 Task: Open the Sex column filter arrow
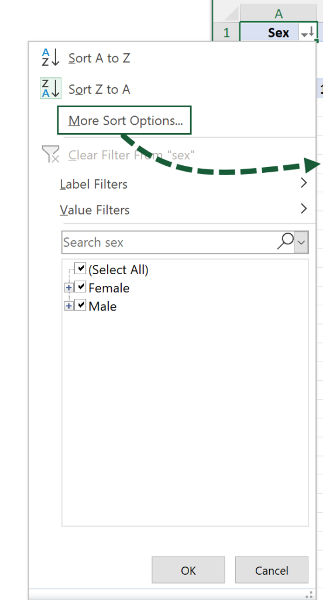pyautogui.click(x=307, y=33)
